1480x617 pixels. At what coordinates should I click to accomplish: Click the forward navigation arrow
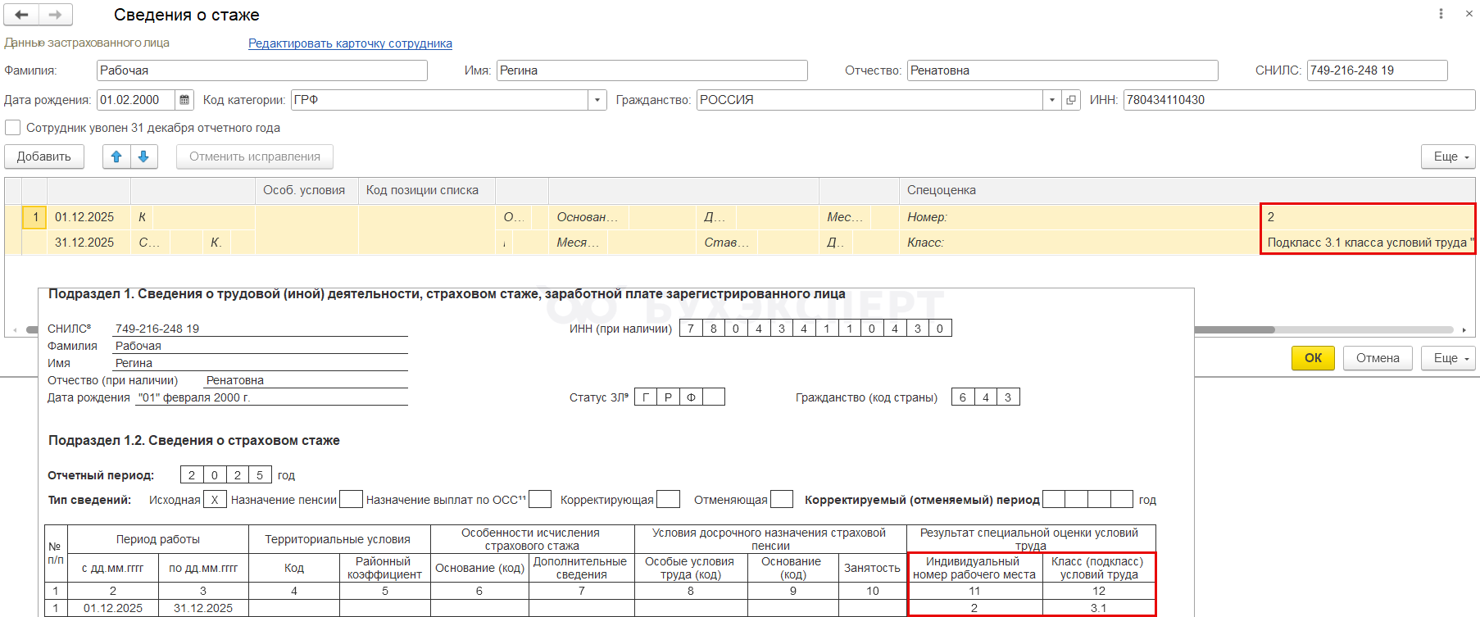tap(55, 15)
